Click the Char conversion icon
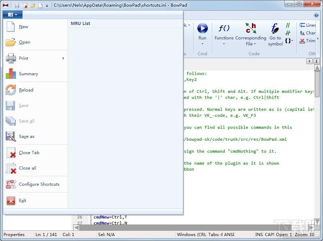This screenshot has width=323, height=241. tap(302, 33)
